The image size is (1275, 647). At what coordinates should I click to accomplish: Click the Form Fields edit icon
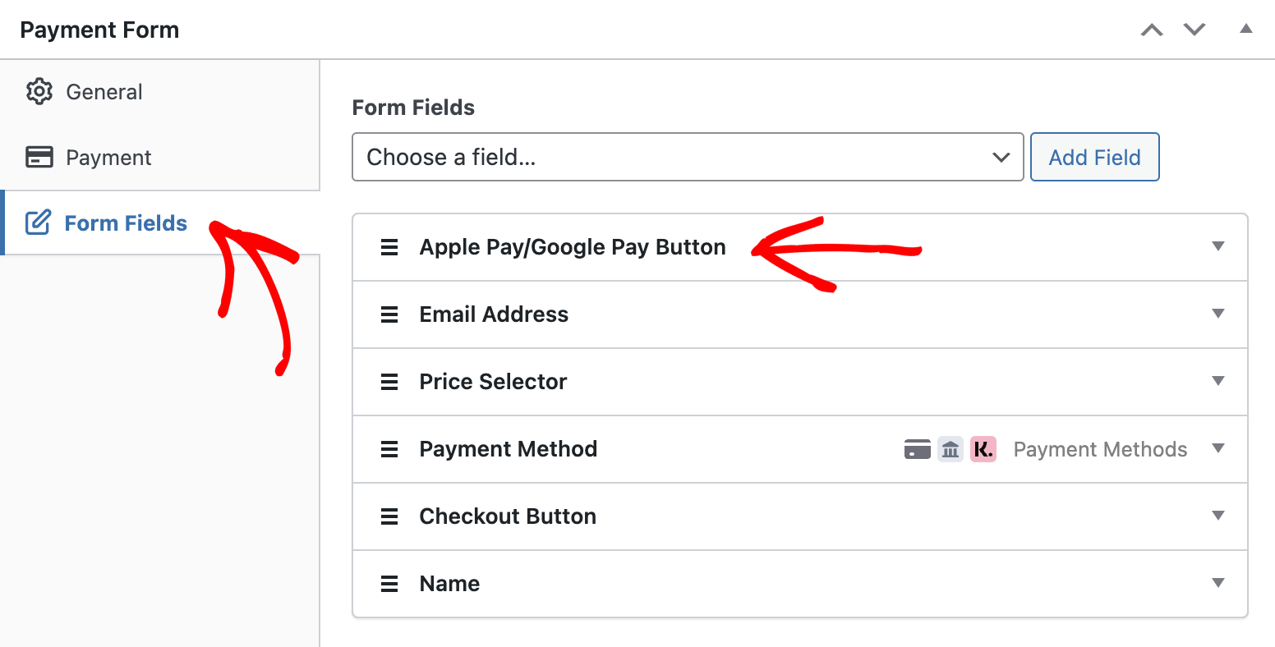[38, 223]
